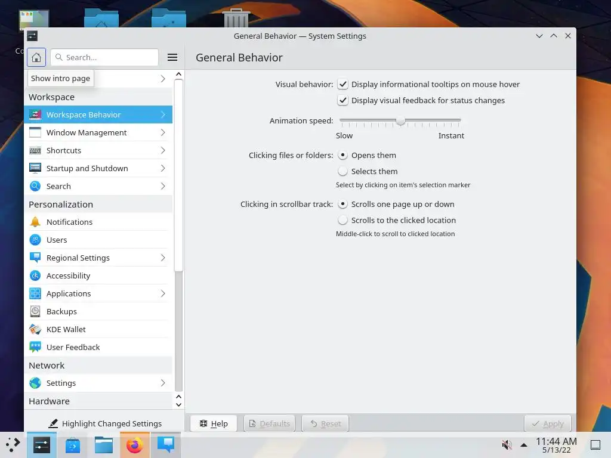Open the Users settings entry

click(98, 240)
